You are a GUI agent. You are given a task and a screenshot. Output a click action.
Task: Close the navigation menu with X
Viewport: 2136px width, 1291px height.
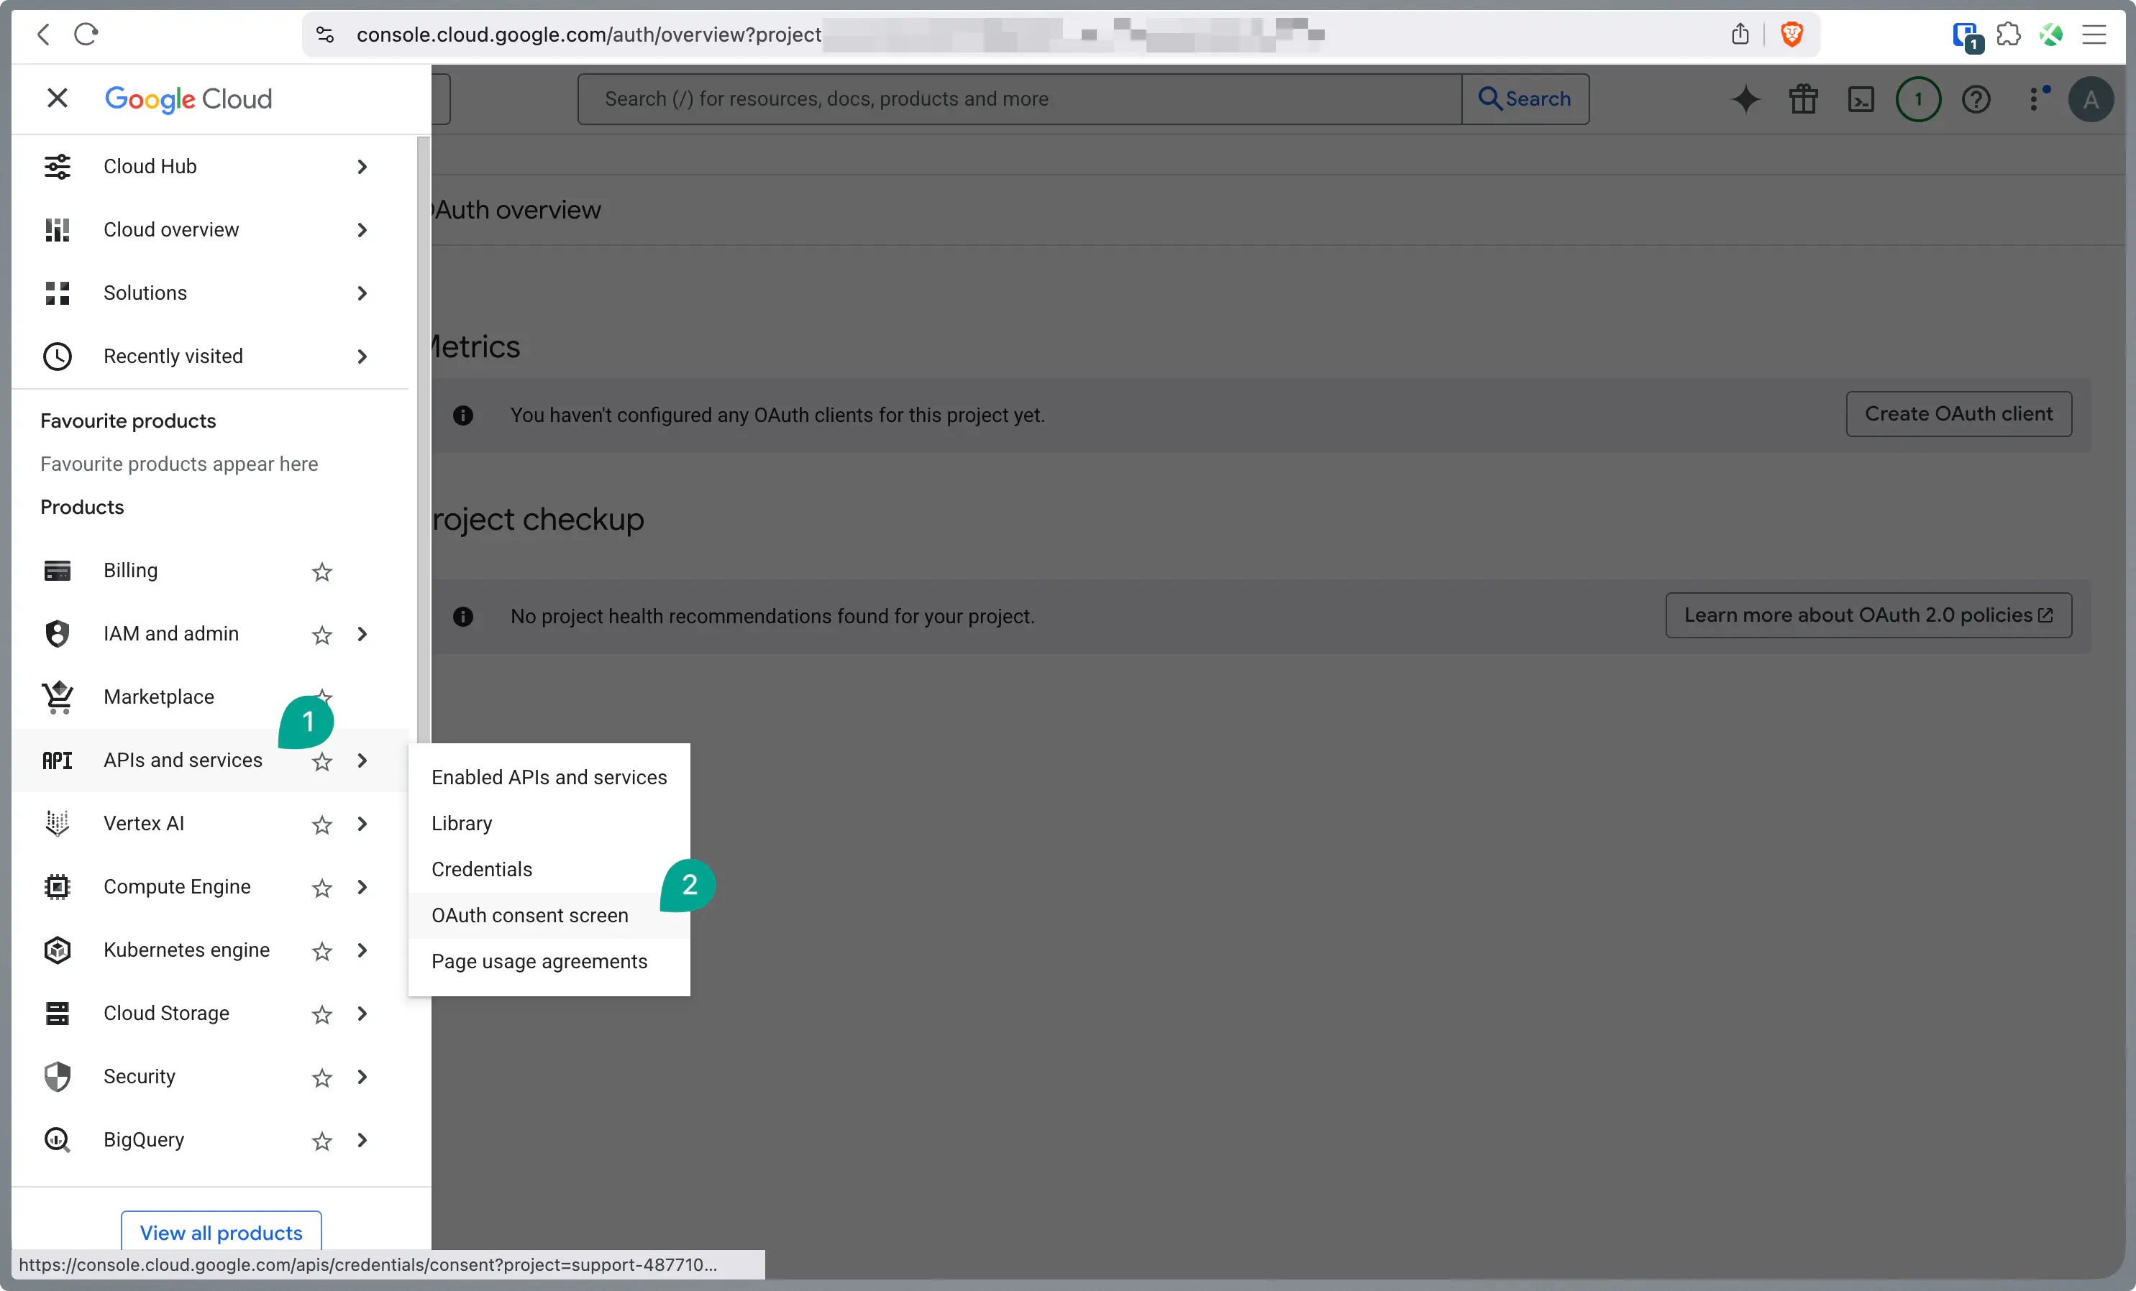pos(58,98)
